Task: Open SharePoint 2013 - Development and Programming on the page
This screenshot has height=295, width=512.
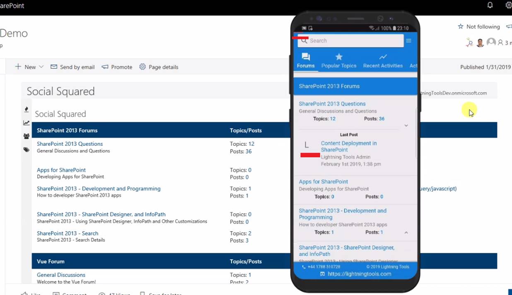Action: pos(99,189)
